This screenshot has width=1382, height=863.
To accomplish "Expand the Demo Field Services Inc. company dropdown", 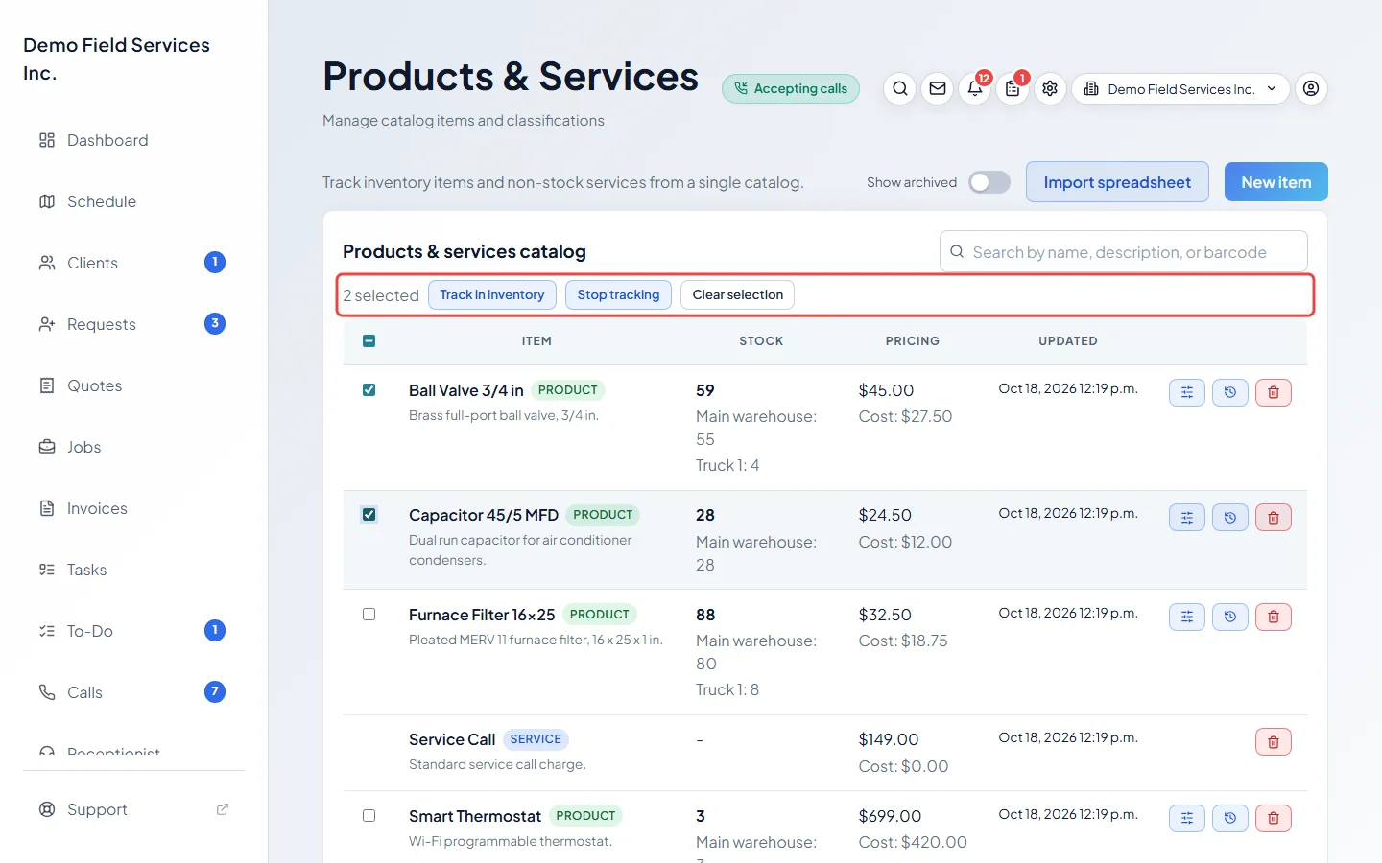I will [1180, 89].
